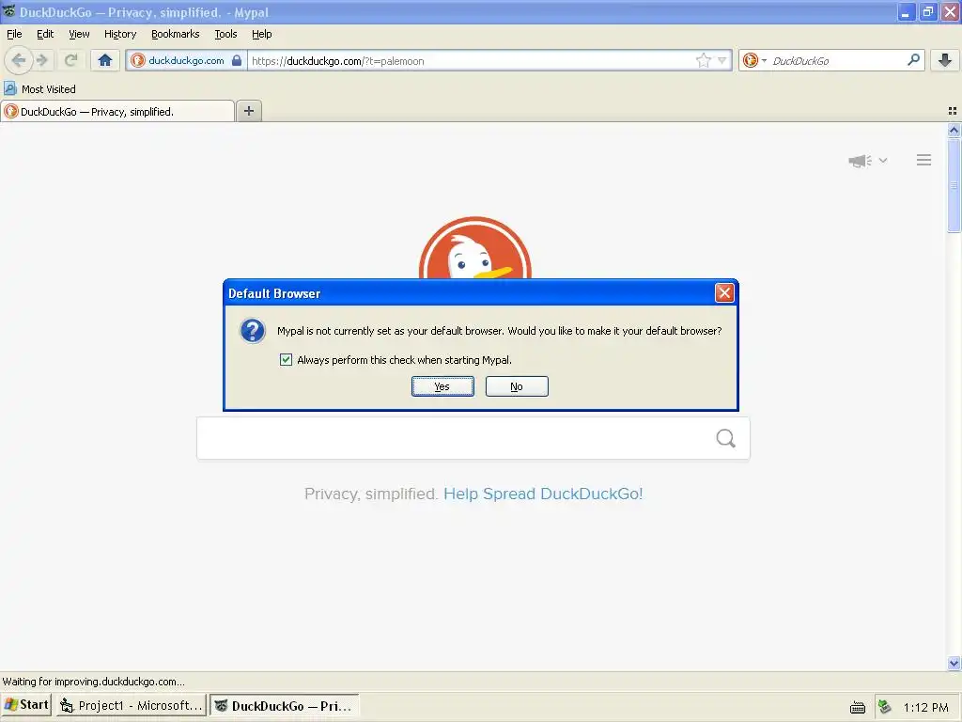Image resolution: width=962 pixels, height=722 pixels.
Task: Click the green system tray icon
Action: click(x=884, y=707)
